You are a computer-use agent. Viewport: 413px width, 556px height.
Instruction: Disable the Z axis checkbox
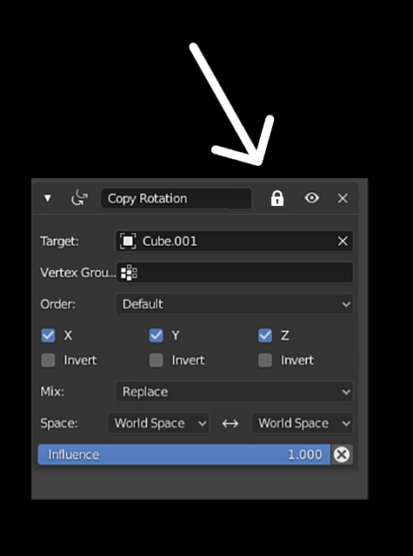pyautogui.click(x=265, y=335)
